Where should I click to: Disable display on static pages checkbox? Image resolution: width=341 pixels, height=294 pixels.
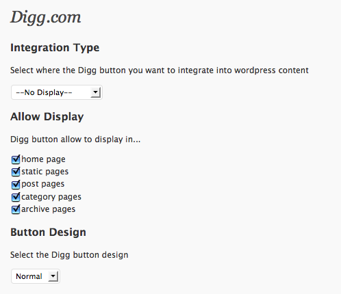[16, 172]
